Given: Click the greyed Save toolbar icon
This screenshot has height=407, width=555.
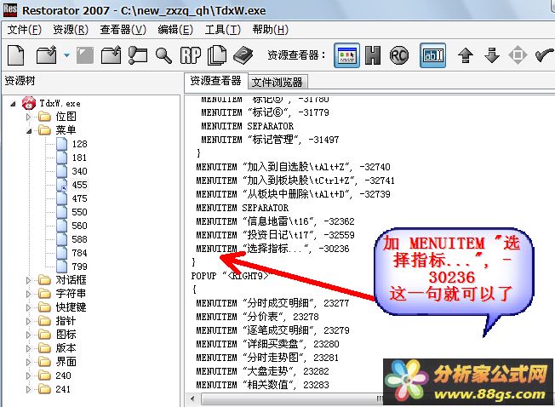Looking at the screenshot, I should (x=85, y=55).
